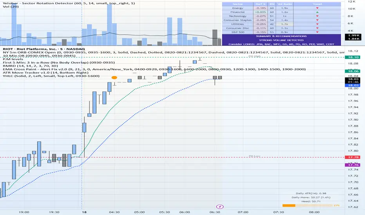
Task: Click the Need: $0.71 readout
Action: (311, 201)
